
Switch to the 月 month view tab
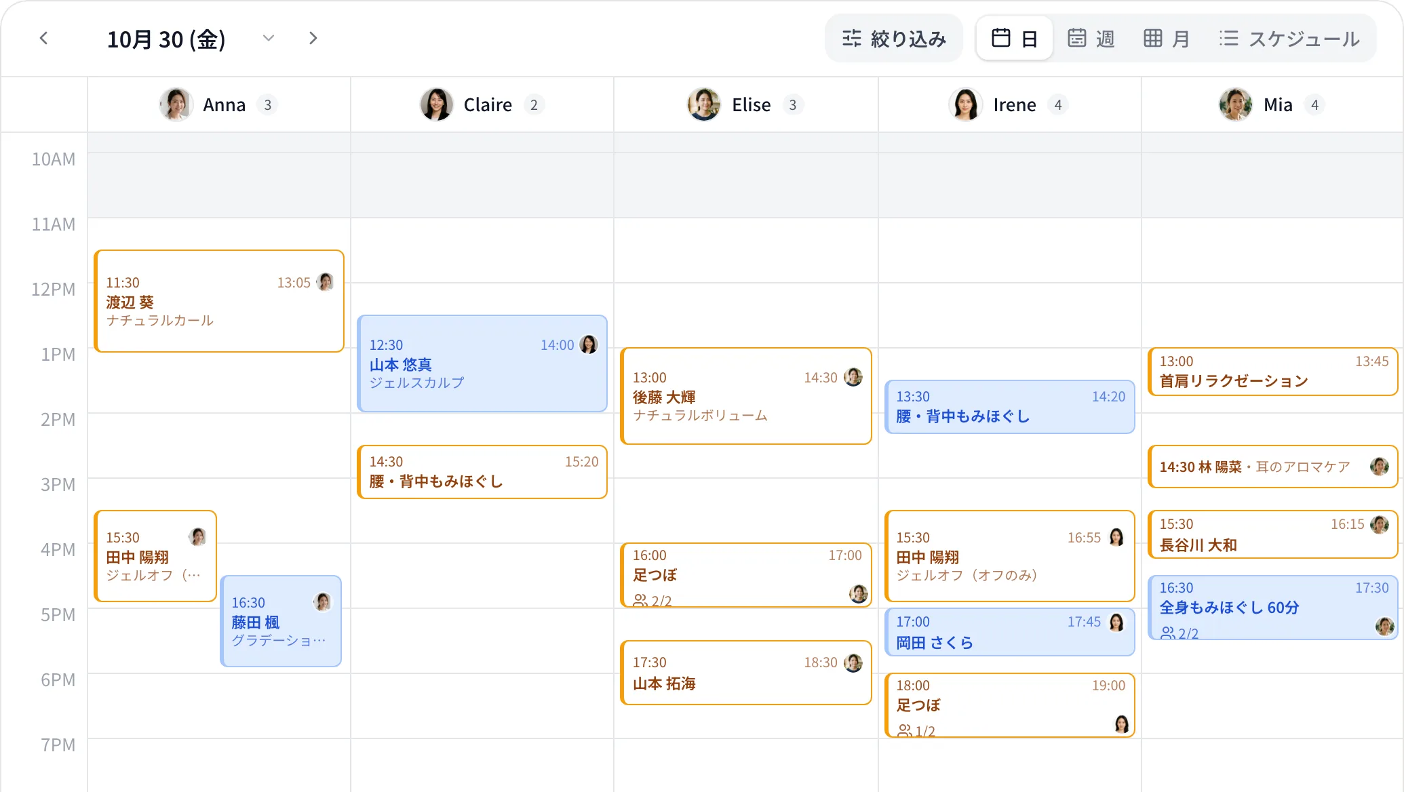coord(1167,39)
